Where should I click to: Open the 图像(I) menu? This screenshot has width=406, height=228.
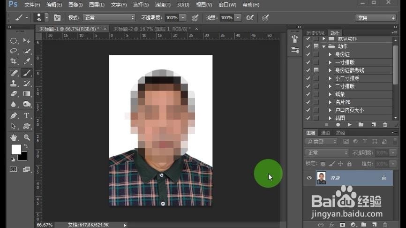(x=75, y=5)
